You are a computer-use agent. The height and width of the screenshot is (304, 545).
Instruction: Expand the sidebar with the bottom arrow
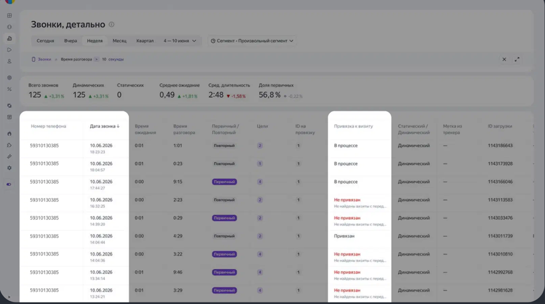[x=9, y=297]
